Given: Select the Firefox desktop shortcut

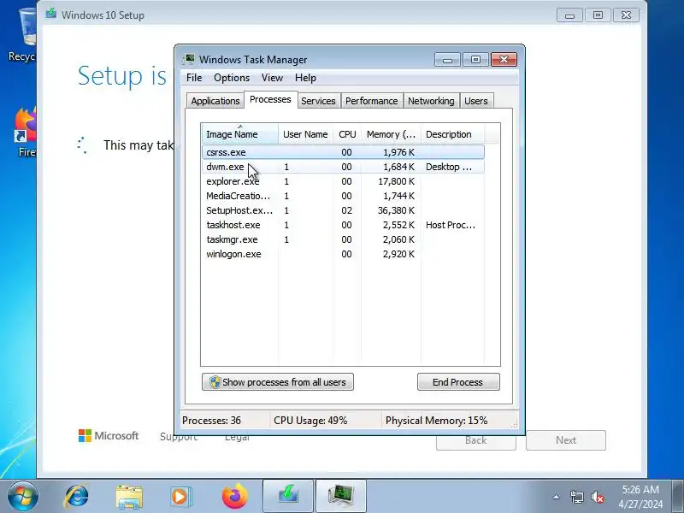Looking at the screenshot, I should (x=26, y=131).
